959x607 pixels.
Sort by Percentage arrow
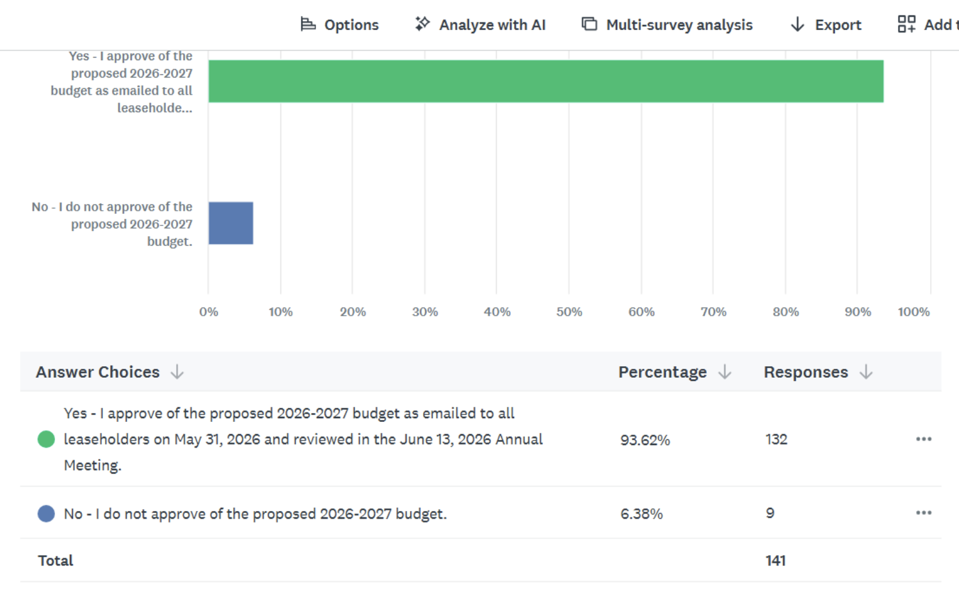pyautogui.click(x=725, y=372)
